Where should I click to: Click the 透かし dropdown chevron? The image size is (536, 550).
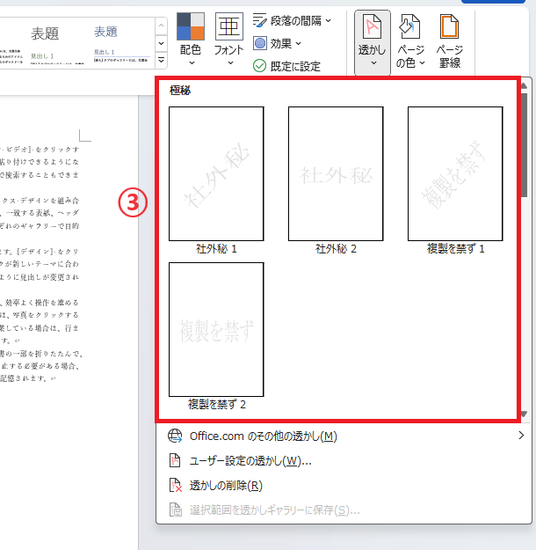click(373, 63)
